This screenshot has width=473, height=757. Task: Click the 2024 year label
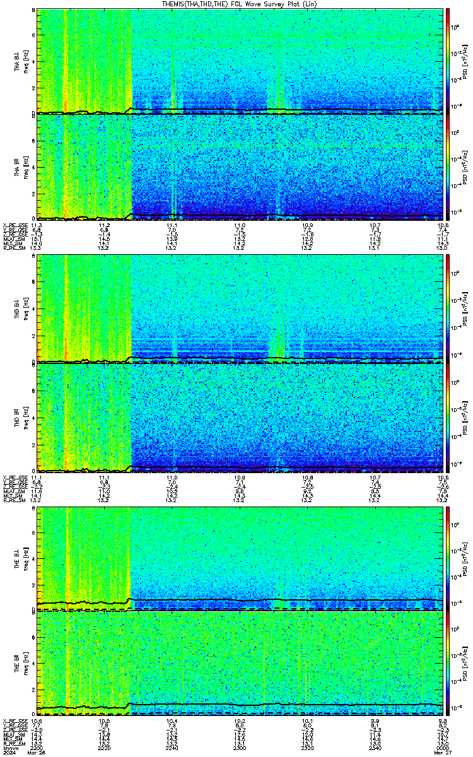tap(9, 753)
